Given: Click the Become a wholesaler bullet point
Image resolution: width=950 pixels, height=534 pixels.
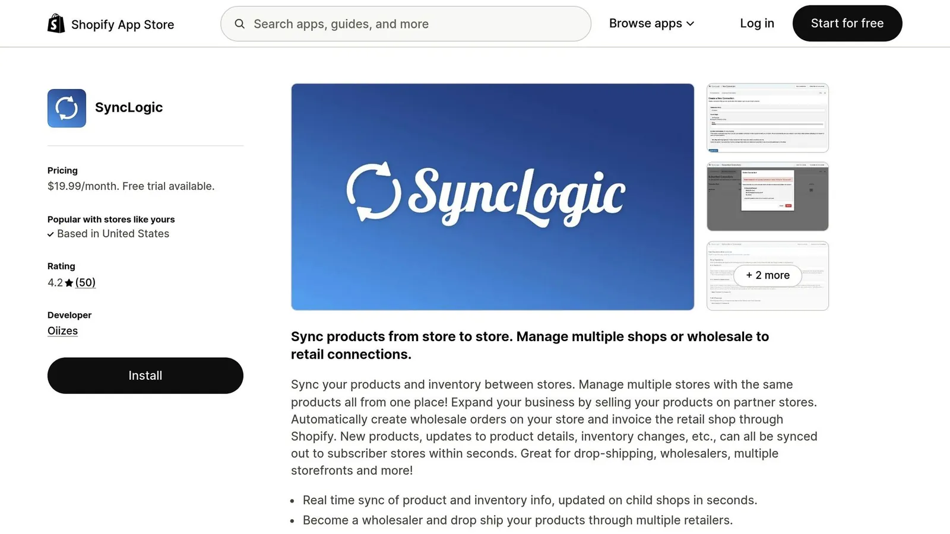Looking at the screenshot, I should [518, 520].
